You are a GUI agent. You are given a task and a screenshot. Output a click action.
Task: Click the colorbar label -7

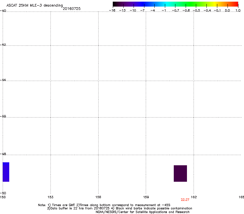[x=142, y=11]
